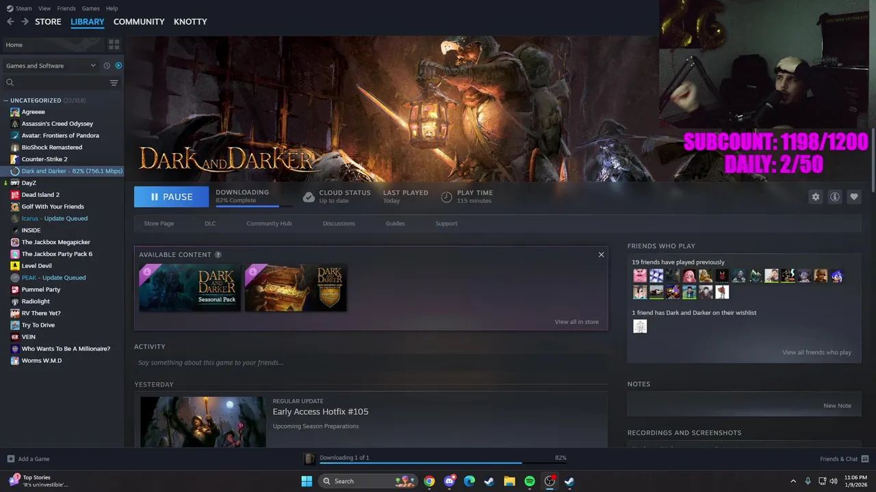
Task: Open the Windows Start menu
Action: tap(307, 481)
